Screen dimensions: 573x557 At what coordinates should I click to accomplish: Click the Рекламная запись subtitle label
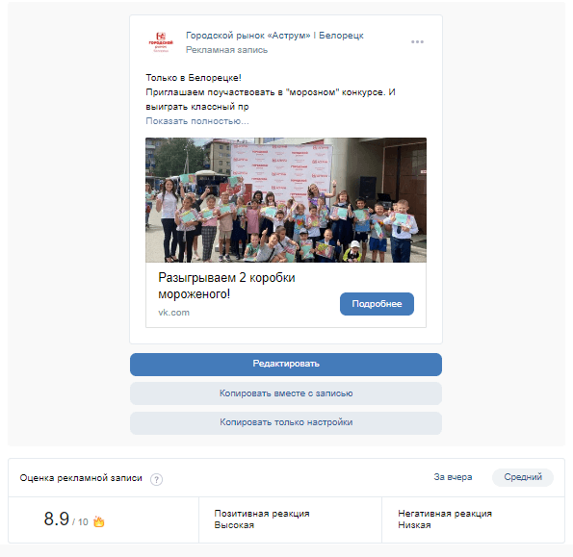(226, 50)
